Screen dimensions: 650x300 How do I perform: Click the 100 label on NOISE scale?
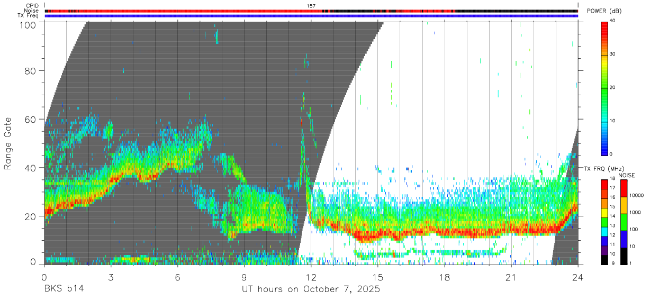click(633, 229)
